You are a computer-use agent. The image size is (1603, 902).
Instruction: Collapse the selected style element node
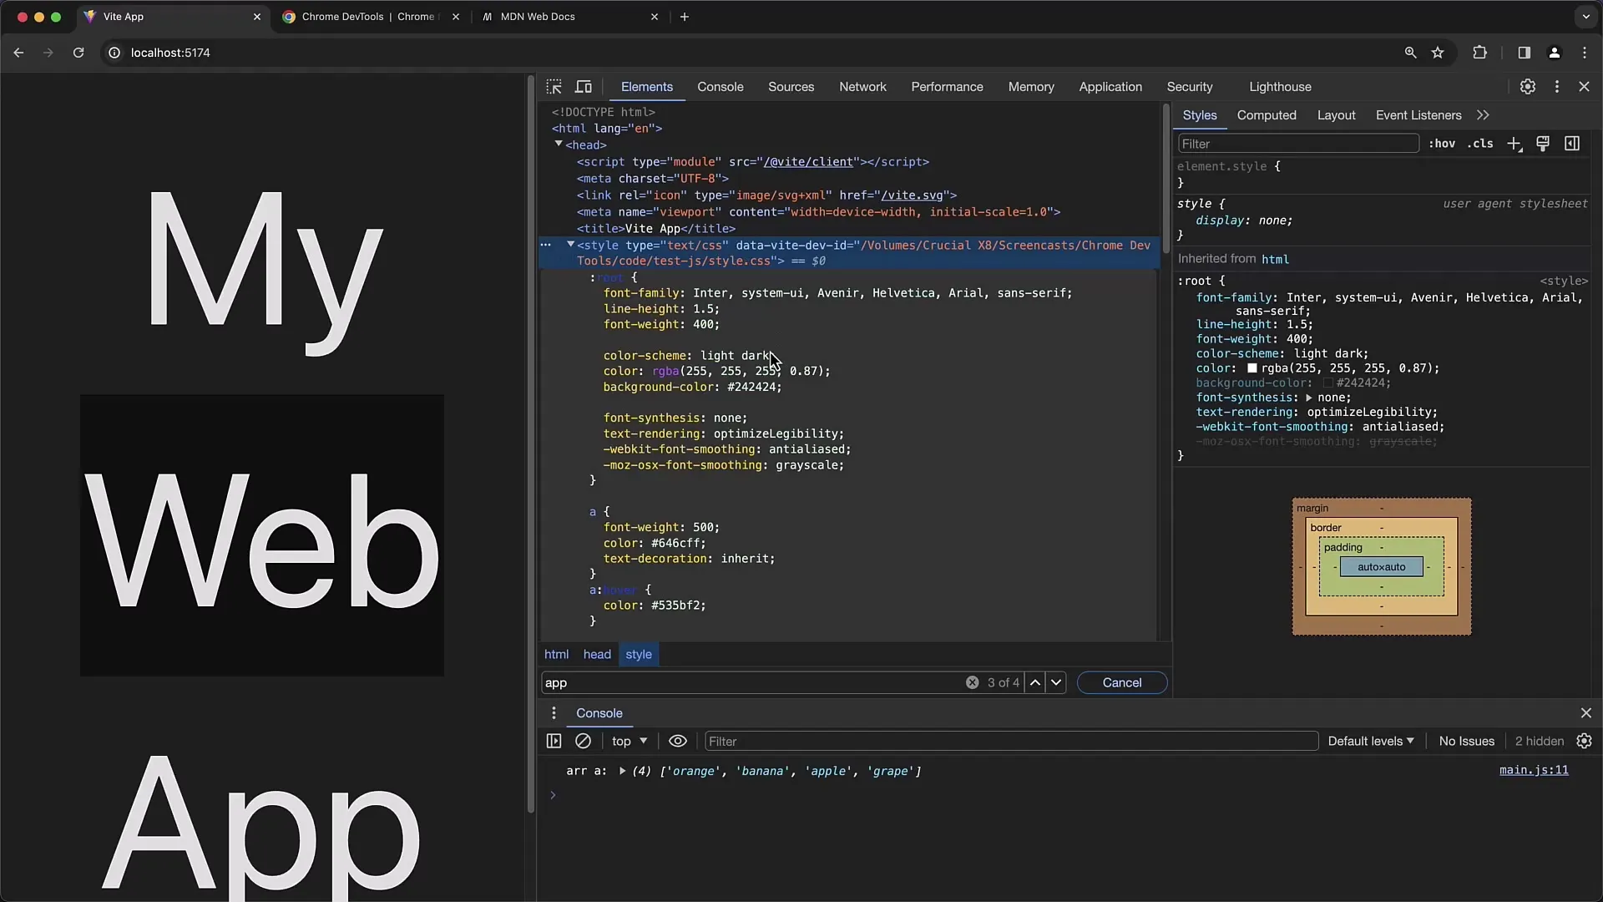[x=570, y=245]
